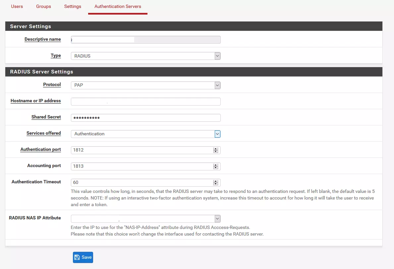This screenshot has width=394, height=269.
Task: Switch to the Groups tab
Action: coord(43,6)
